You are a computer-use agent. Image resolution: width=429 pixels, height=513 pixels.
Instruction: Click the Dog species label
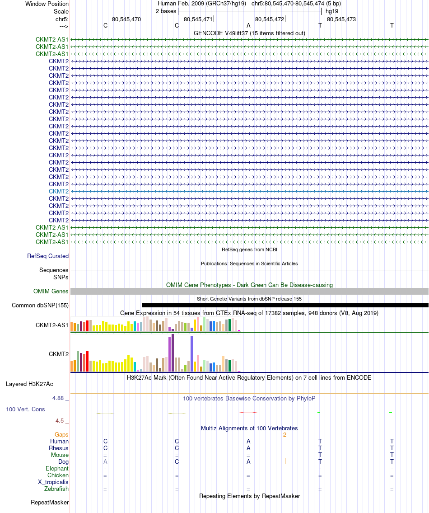[x=63, y=462]
